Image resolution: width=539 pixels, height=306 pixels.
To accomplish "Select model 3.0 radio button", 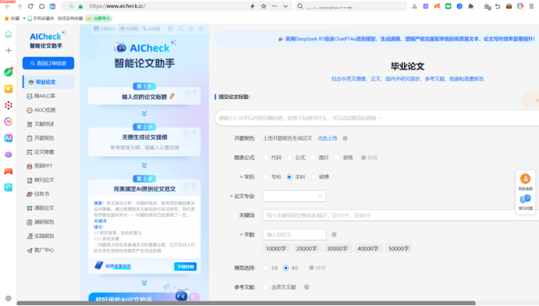I will click(266, 268).
